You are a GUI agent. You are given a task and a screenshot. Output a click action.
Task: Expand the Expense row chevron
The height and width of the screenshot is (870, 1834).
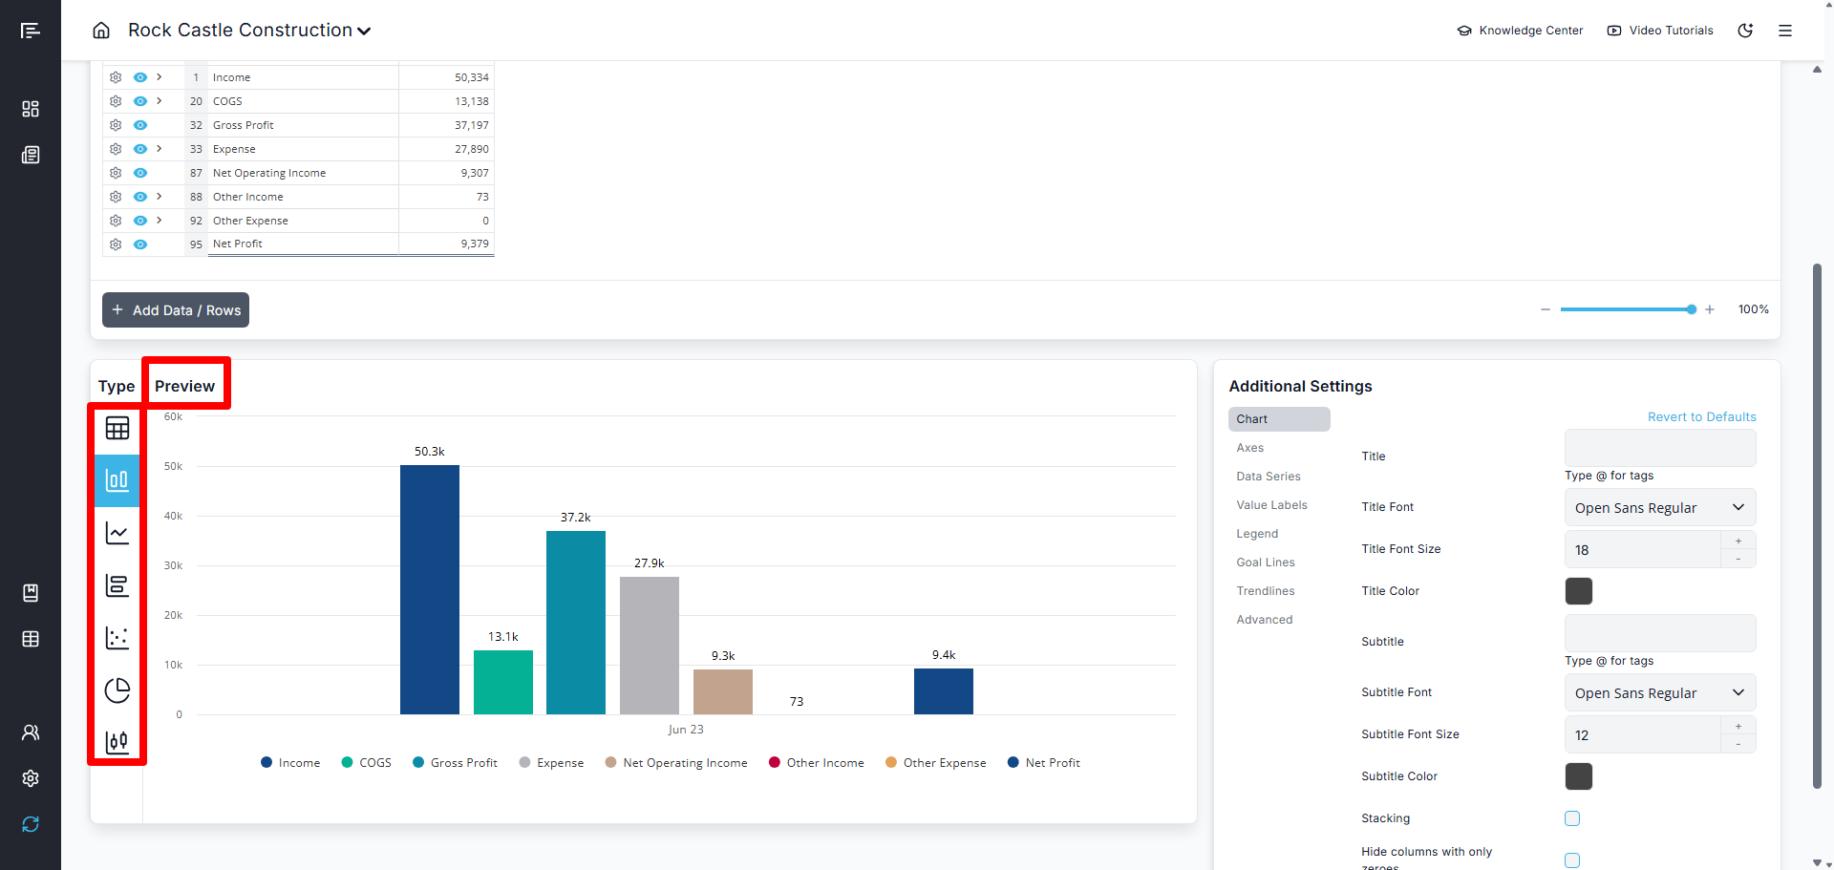(160, 149)
